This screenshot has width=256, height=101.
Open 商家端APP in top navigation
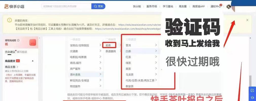pyautogui.click(x=198, y=7)
